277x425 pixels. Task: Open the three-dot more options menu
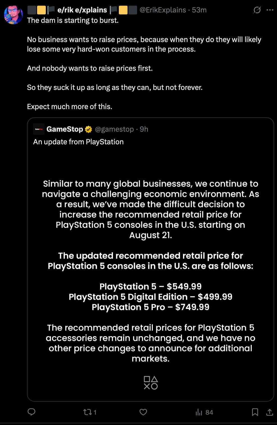[x=270, y=10]
